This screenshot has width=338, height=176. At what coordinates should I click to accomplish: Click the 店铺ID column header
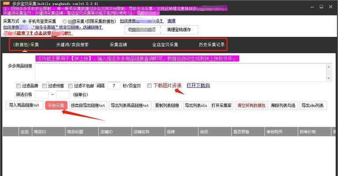coord(115,132)
